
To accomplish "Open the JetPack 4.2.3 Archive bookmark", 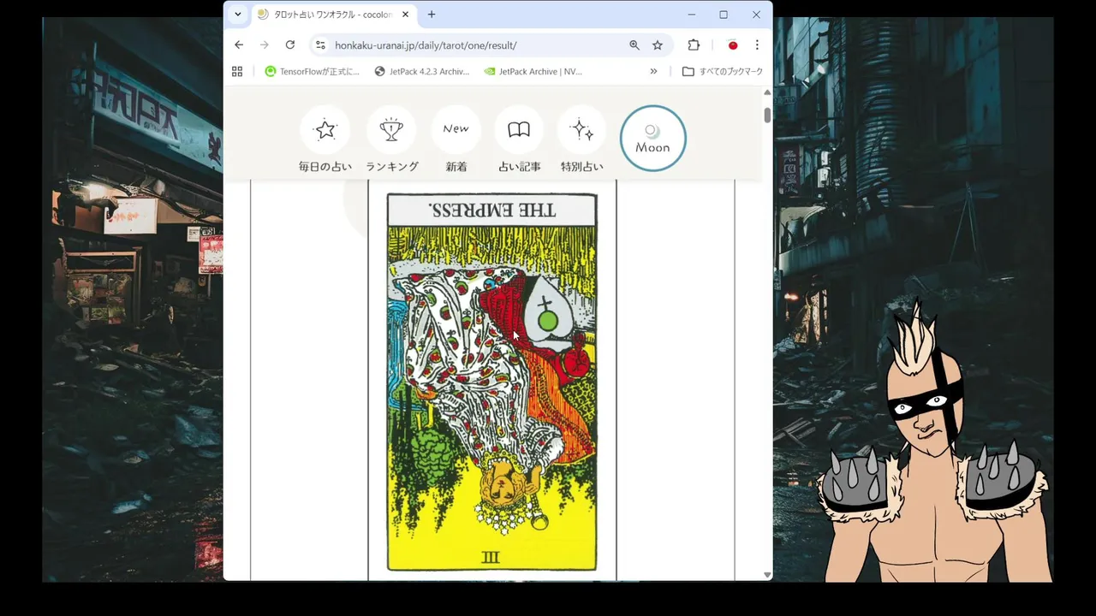I will tap(422, 72).
